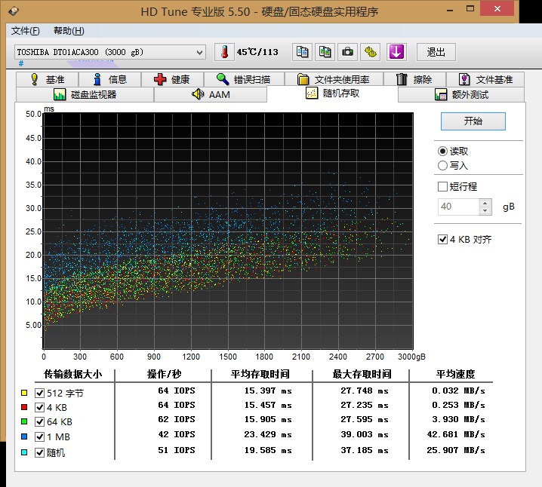Click the trash can icon of the 擦除 tab

click(402, 79)
